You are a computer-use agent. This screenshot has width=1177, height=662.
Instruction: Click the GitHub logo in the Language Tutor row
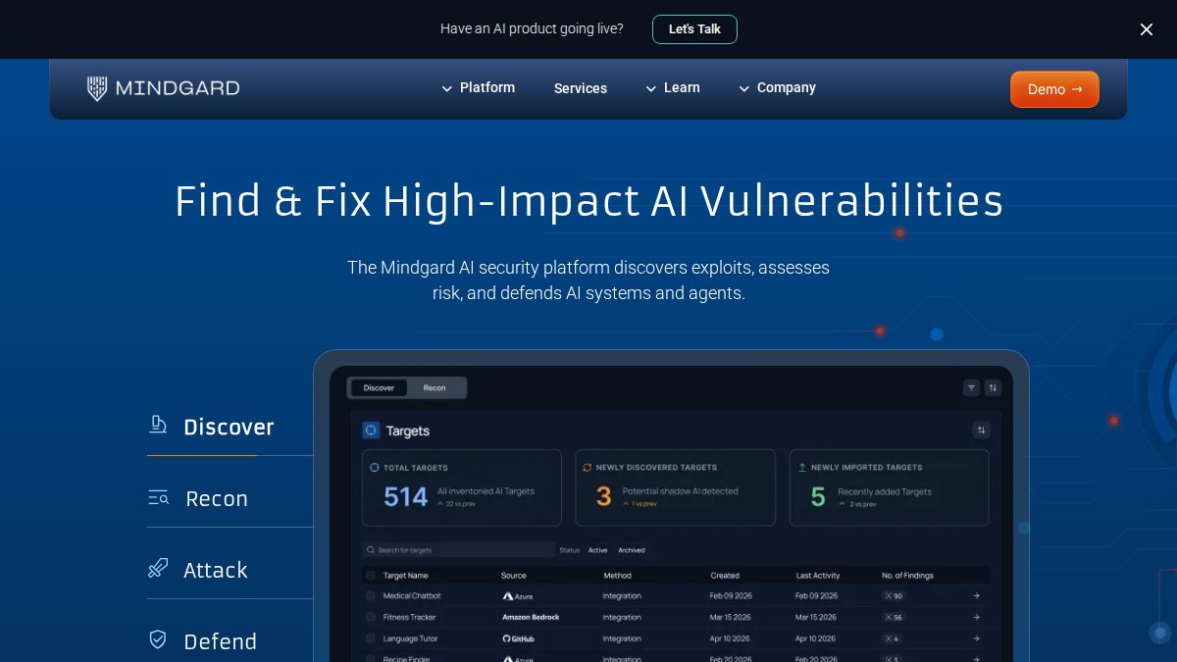(520, 638)
